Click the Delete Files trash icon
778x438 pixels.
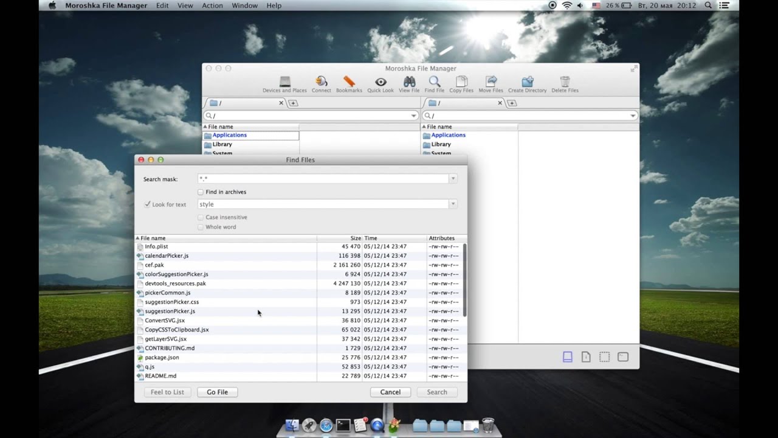pos(565,82)
